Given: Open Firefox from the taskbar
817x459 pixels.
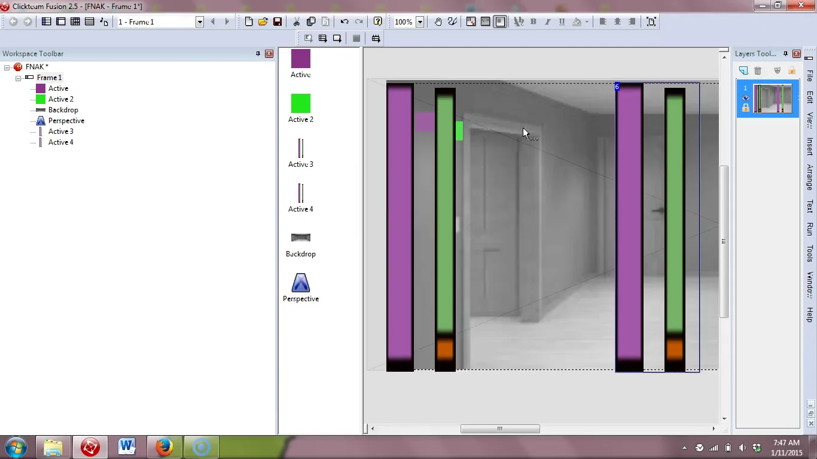Looking at the screenshot, I should (x=164, y=447).
